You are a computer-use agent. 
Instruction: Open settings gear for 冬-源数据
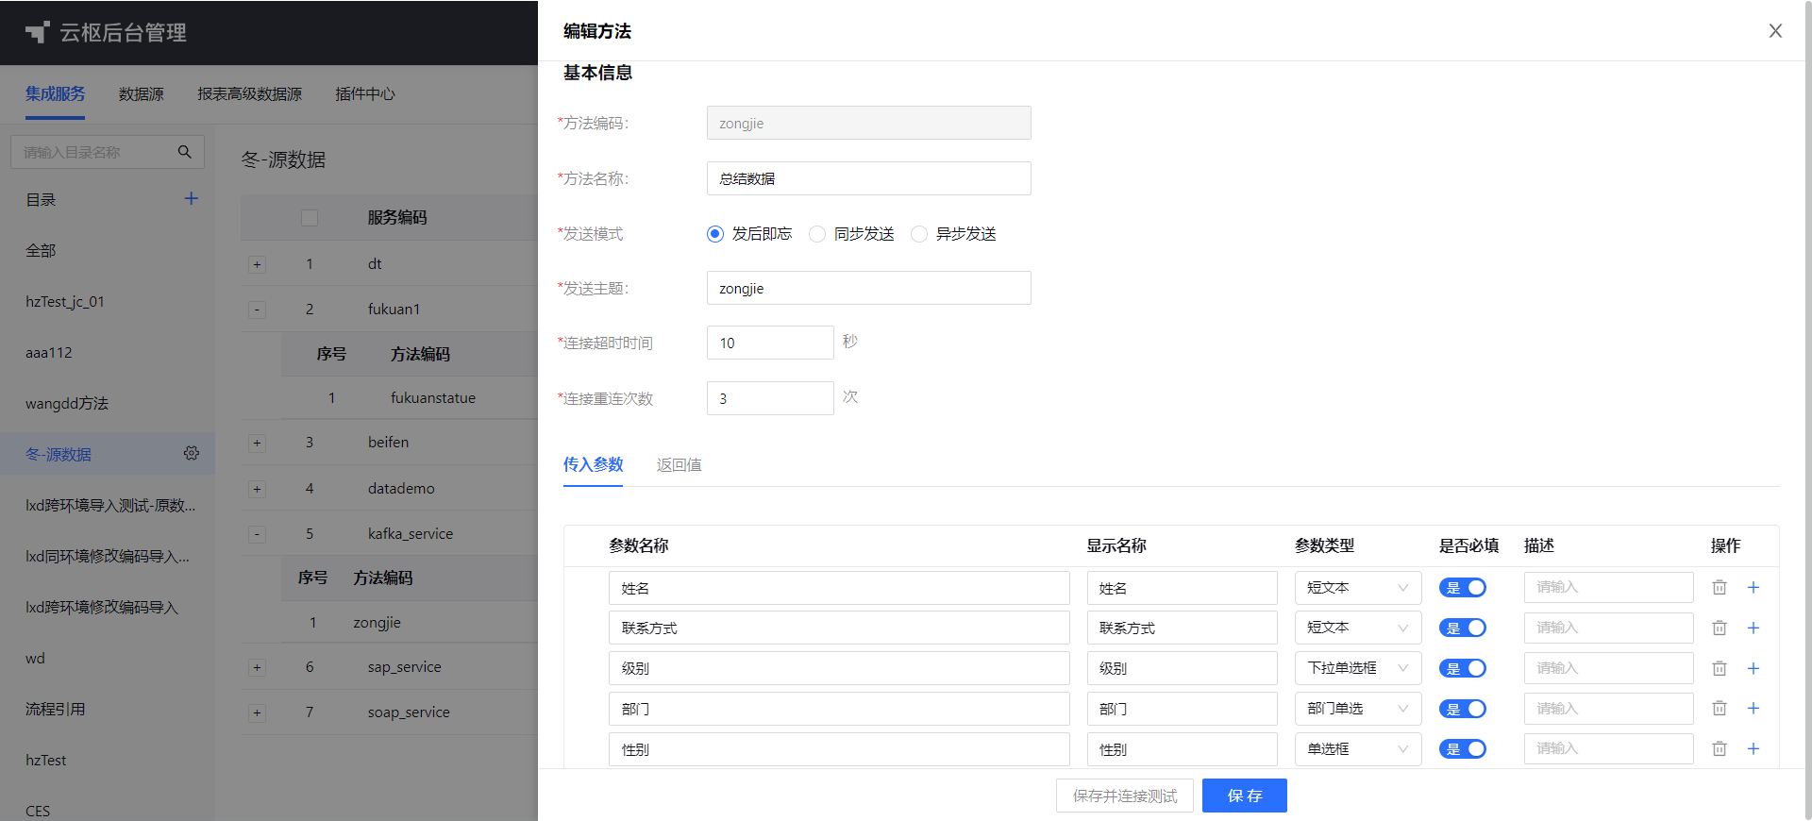point(192,453)
